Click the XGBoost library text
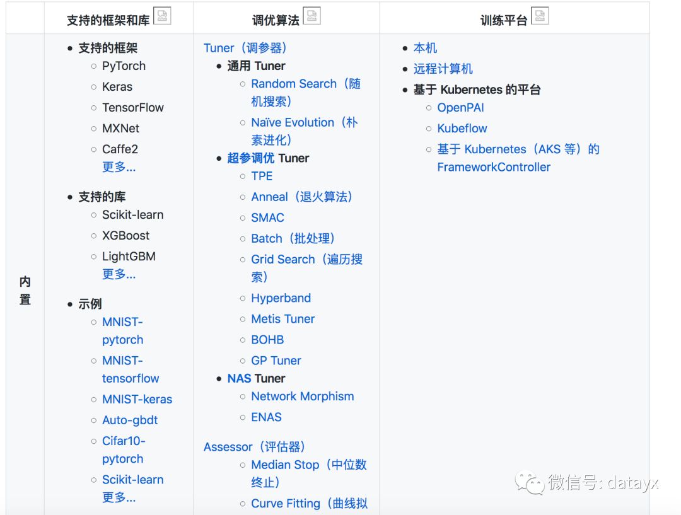The width and height of the screenshot is (681, 515). (125, 235)
